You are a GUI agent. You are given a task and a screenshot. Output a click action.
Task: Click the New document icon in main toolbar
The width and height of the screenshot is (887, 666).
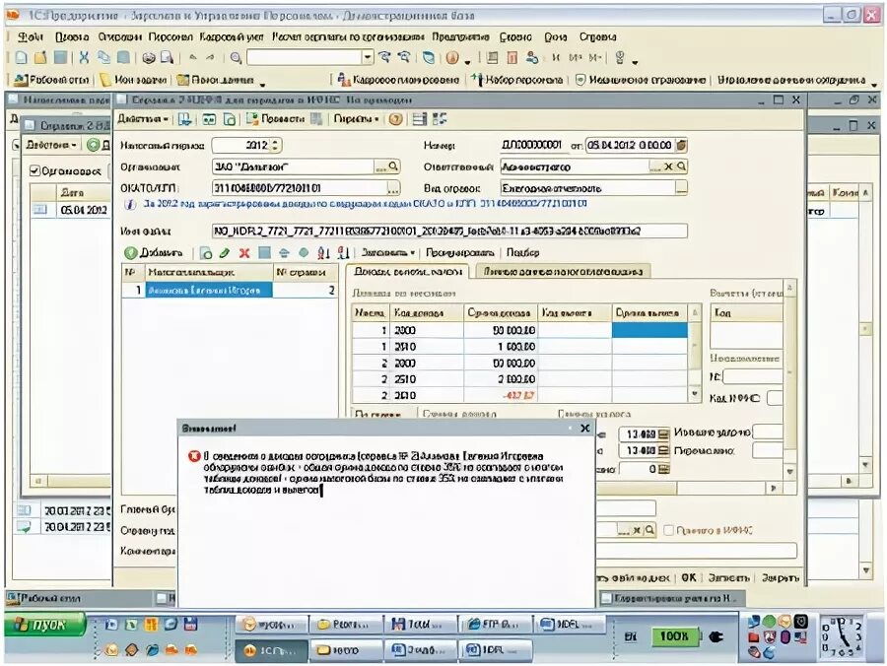(x=21, y=57)
